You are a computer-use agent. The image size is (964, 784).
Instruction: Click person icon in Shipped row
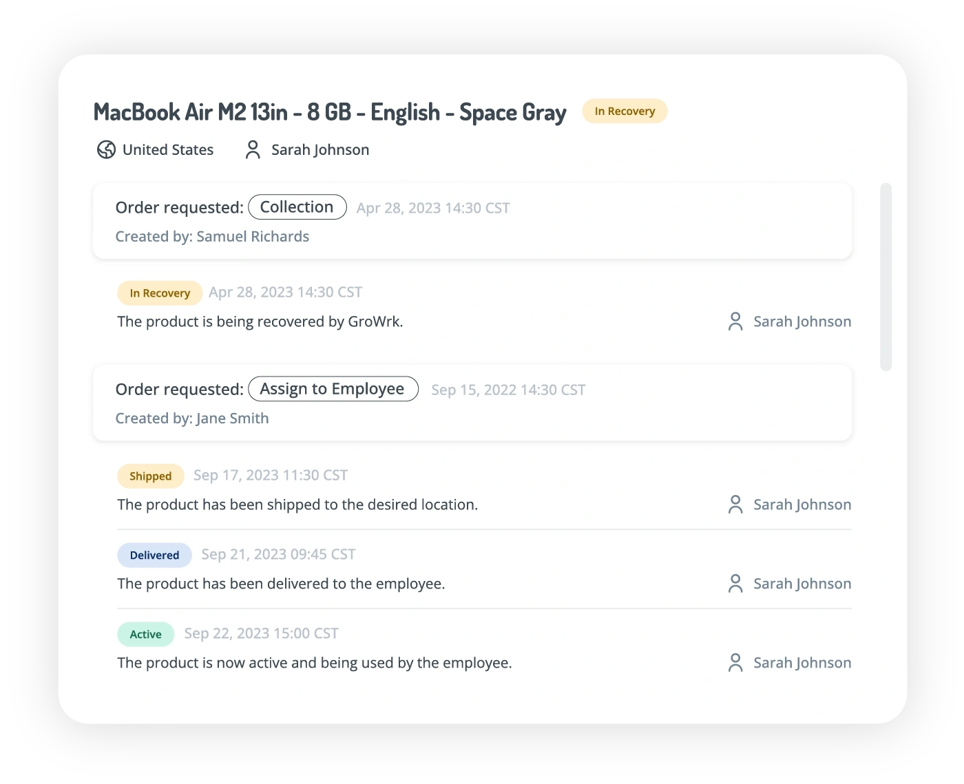click(x=735, y=505)
